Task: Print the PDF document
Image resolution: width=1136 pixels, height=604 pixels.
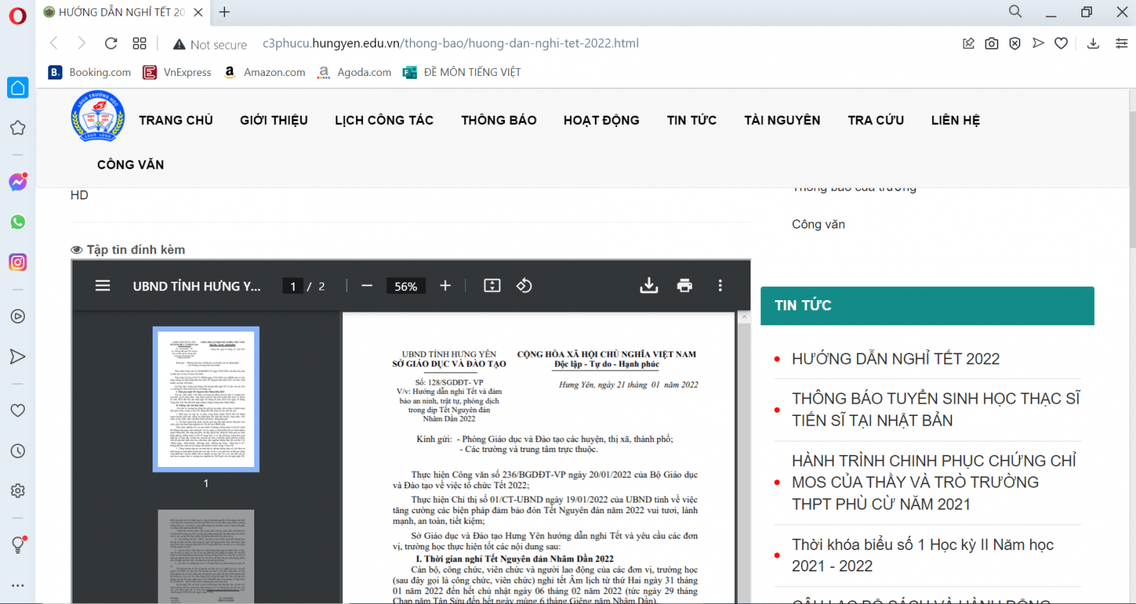Action: coord(684,285)
